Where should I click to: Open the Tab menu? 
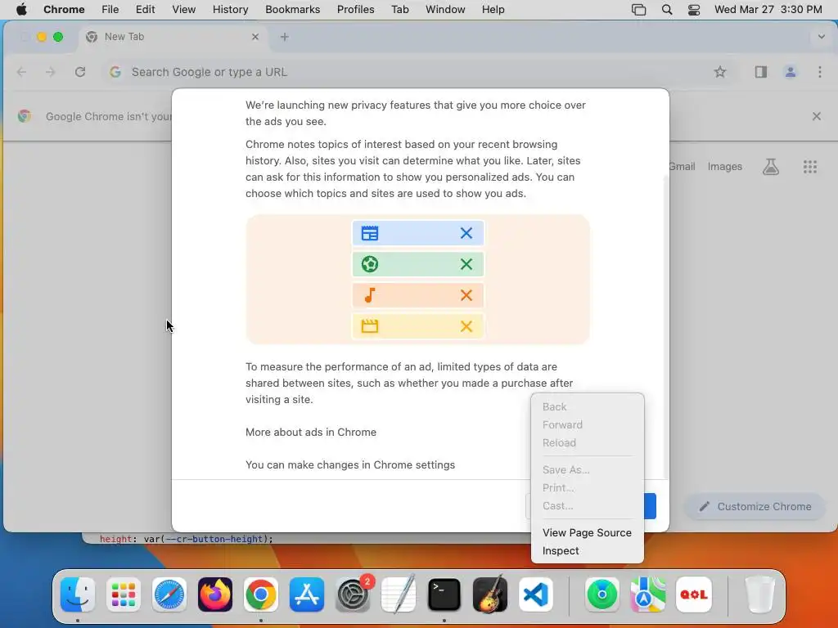click(x=399, y=10)
